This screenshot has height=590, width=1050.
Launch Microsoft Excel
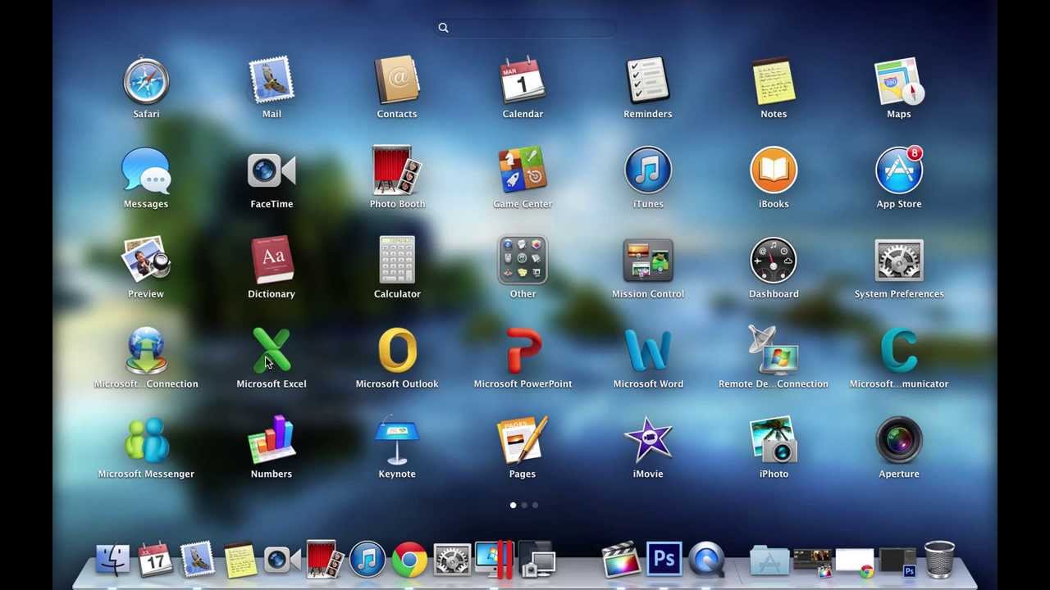click(272, 352)
